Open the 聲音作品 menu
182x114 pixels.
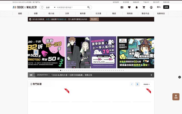[x=145, y=13]
